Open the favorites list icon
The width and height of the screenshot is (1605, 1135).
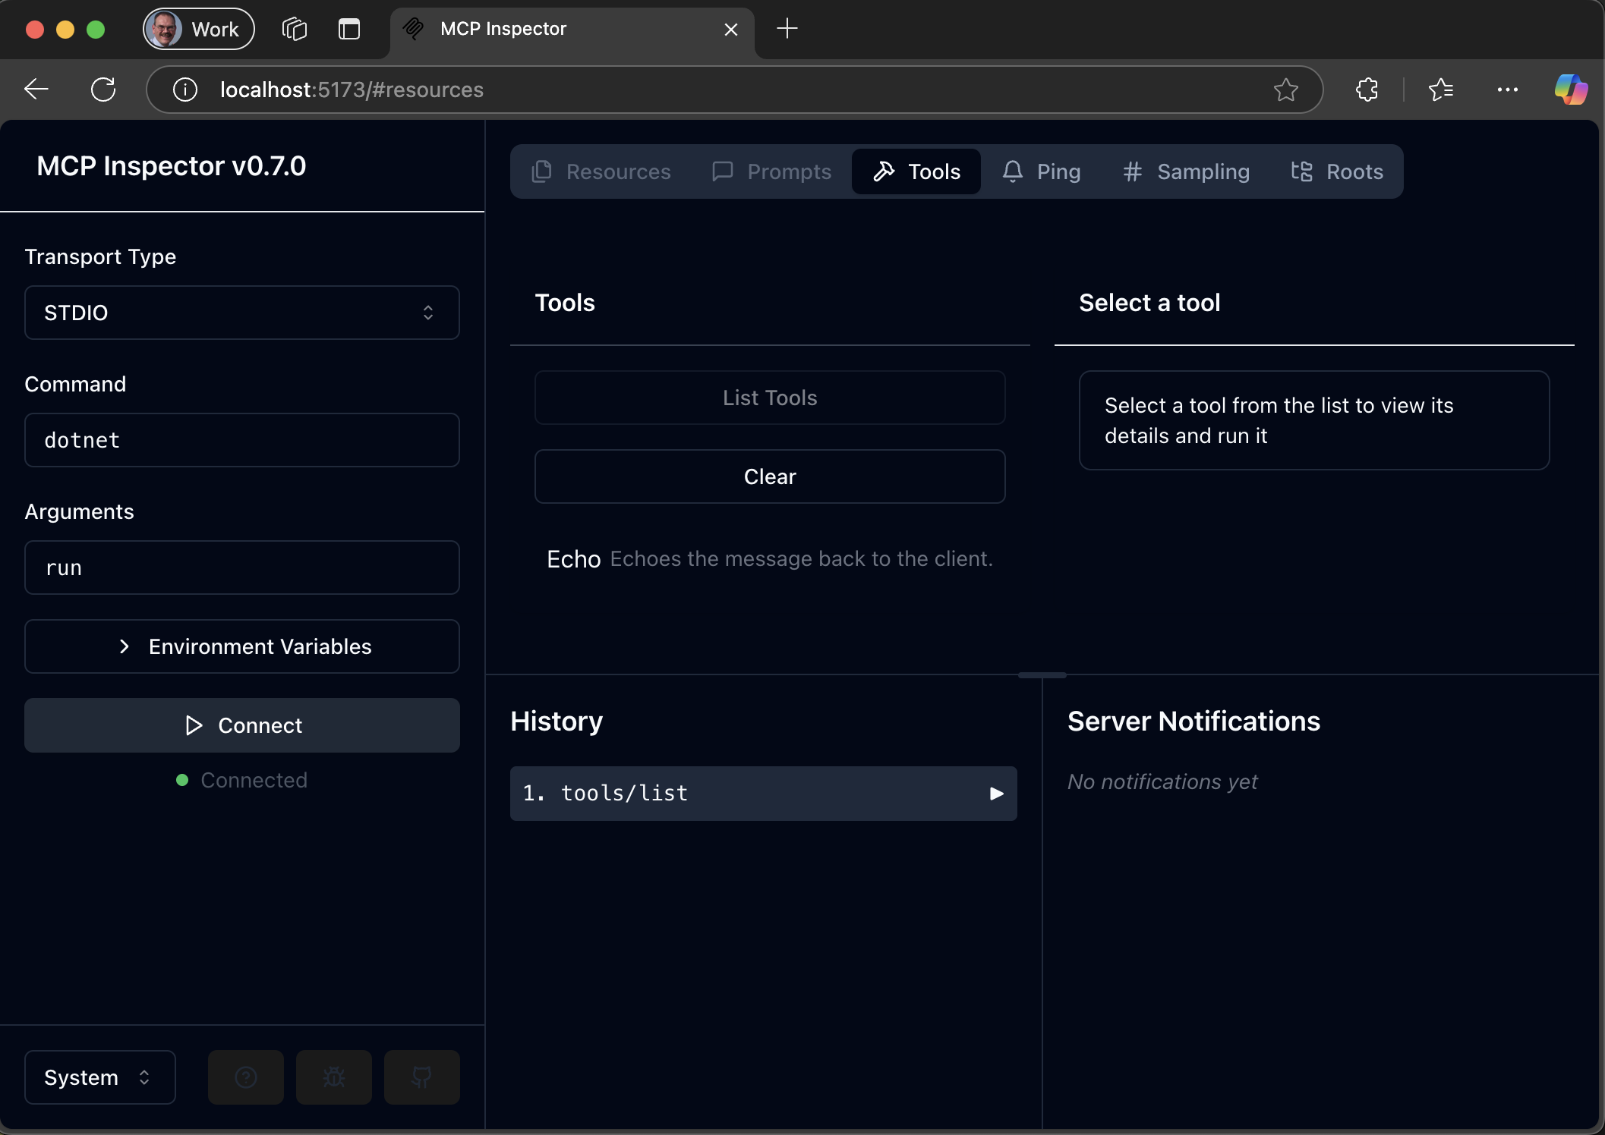tap(1441, 90)
